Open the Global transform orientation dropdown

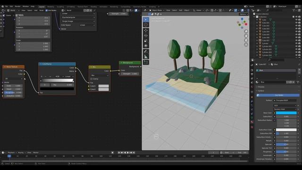198,10
